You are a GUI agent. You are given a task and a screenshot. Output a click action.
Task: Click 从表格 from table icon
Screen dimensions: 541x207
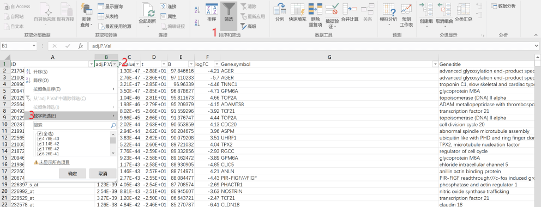[101, 16]
